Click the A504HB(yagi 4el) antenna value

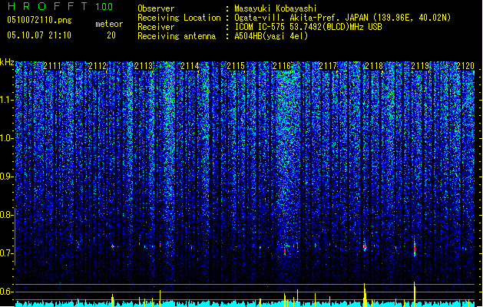pos(271,36)
